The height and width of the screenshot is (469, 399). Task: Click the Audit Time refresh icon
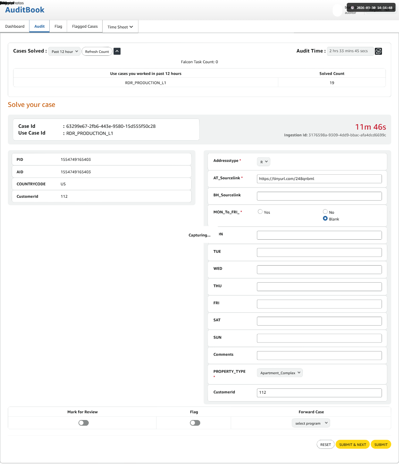pos(378,51)
